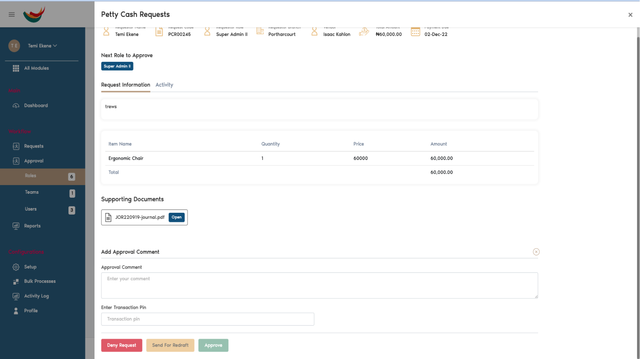Expand the Temi Ekene user menu
Viewport: 640px width, 359px height.
[41, 45]
